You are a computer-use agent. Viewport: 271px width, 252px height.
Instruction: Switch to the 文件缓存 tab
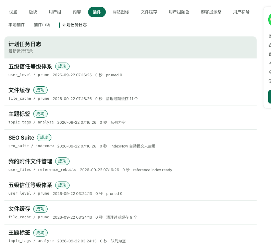pos(149,12)
